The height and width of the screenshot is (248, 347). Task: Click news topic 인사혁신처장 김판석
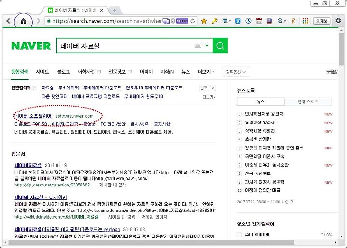(x=264, y=114)
